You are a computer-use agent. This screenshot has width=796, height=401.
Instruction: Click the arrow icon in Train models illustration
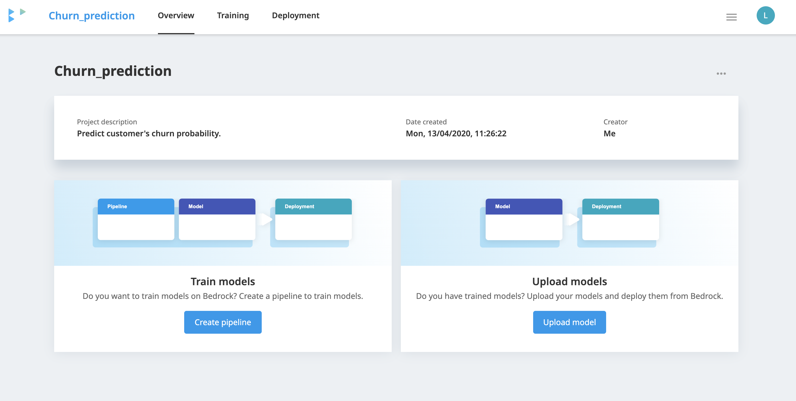tap(266, 220)
